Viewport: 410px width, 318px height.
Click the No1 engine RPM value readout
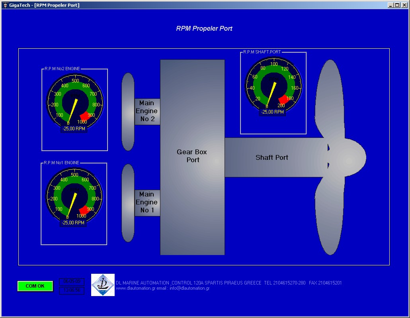(x=73, y=223)
